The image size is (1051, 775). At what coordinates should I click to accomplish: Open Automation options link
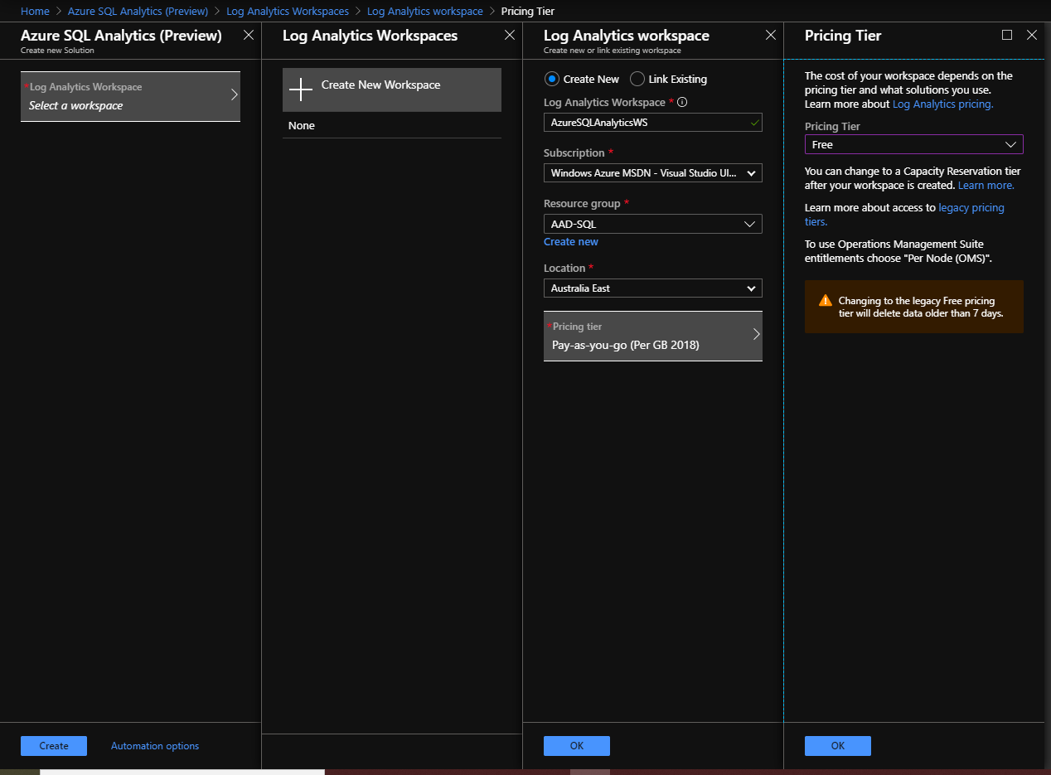click(x=155, y=746)
